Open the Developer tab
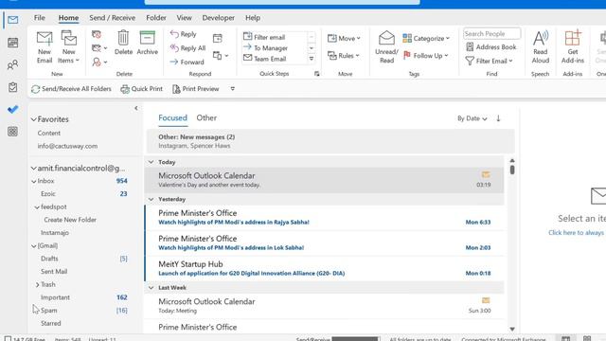This screenshot has width=606, height=341. coord(219,18)
